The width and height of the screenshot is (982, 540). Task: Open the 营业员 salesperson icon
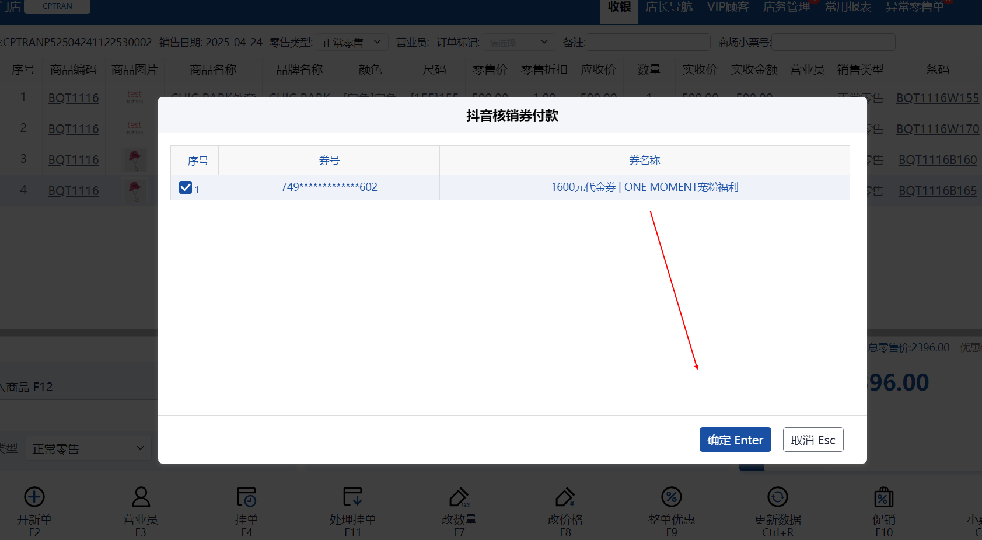(x=141, y=497)
